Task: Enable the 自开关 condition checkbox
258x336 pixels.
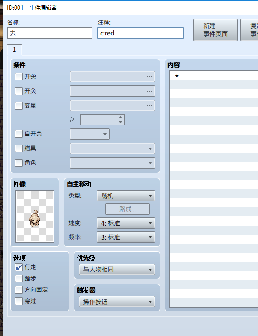Action: click(x=19, y=134)
